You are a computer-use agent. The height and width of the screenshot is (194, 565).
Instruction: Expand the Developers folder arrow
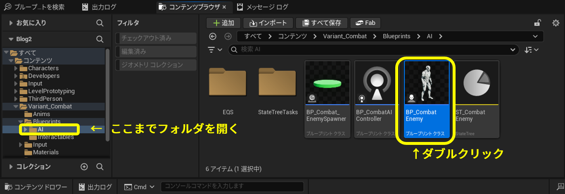click(x=16, y=76)
